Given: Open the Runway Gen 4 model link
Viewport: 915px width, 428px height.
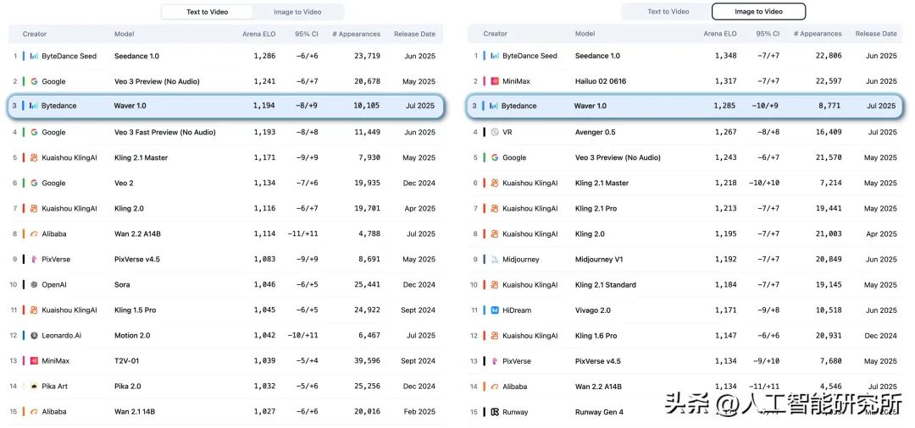Looking at the screenshot, I should click(x=599, y=412).
